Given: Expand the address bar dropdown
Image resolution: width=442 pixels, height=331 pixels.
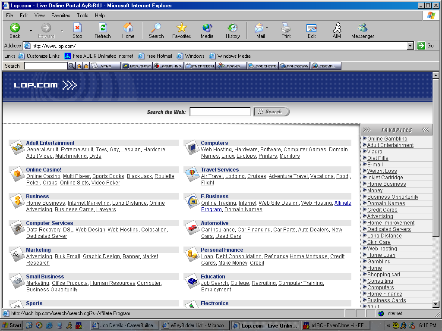Looking at the screenshot, I should pos(410,46).
